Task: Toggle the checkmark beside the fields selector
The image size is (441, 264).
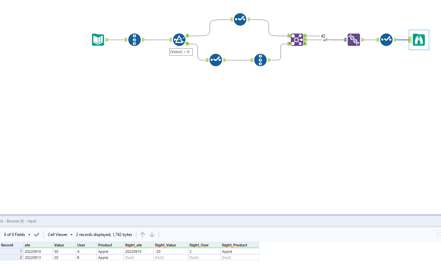Action: click(37, 234)
